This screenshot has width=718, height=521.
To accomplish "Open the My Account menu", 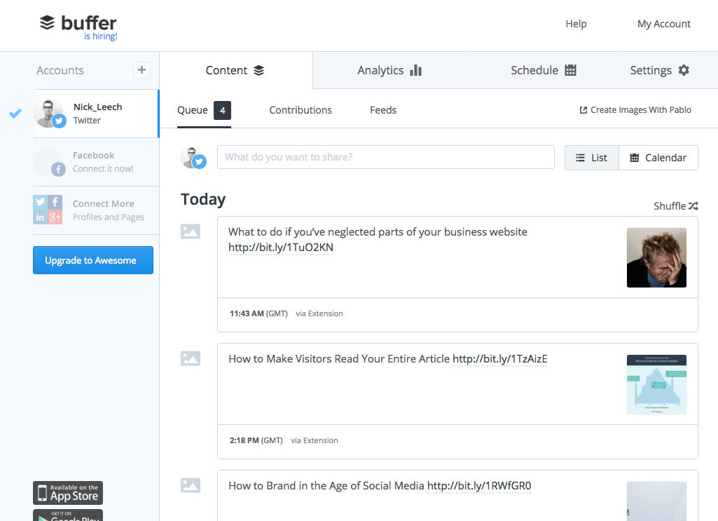I will pyautogui.click(x=664, y=24).
